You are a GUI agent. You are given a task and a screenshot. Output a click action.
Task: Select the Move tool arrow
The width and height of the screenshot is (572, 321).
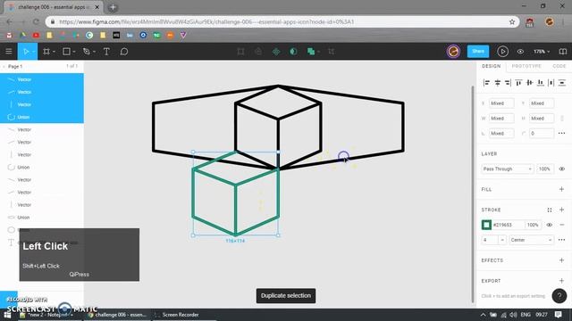coord(26,52)
